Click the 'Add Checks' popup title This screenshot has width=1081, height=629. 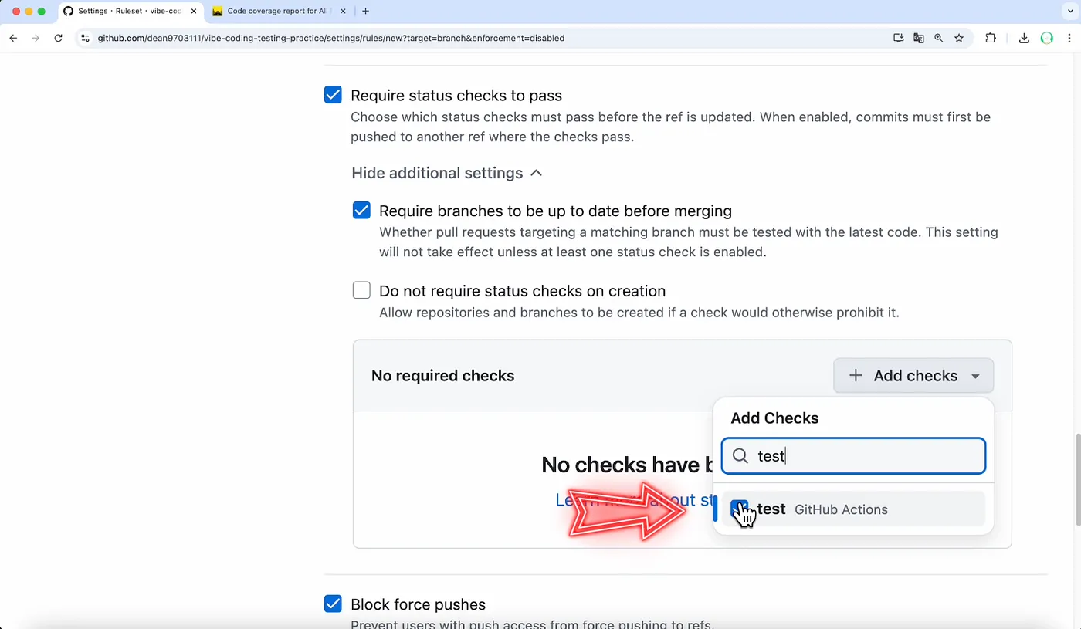tap(774, 418)
